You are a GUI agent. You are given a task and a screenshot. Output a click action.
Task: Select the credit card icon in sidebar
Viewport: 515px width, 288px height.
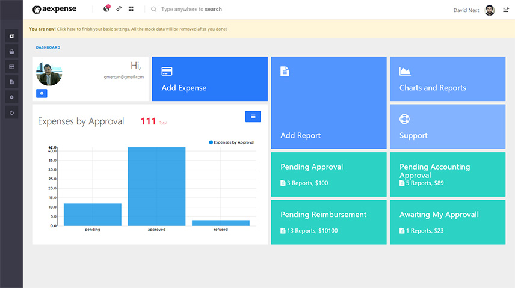12,66
